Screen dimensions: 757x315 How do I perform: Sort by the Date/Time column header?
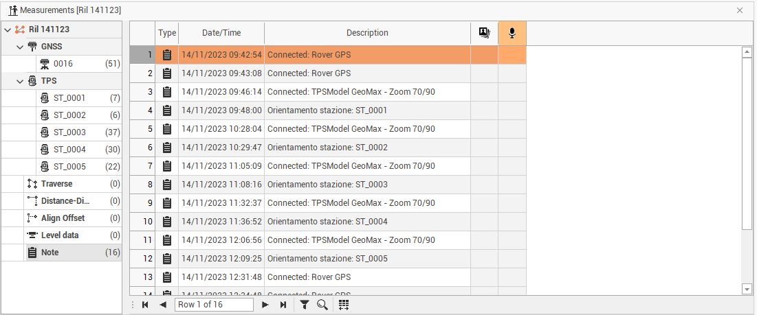221,33
